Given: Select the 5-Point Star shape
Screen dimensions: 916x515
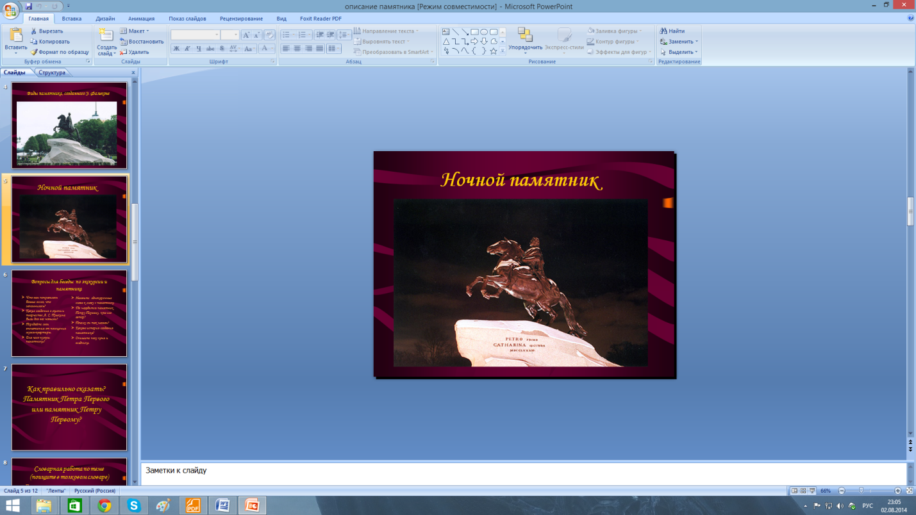Looking at the screenshot, I should click(494, 51).
